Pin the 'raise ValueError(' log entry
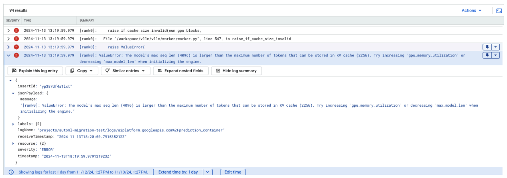507x178 pixels. [488, 47]
